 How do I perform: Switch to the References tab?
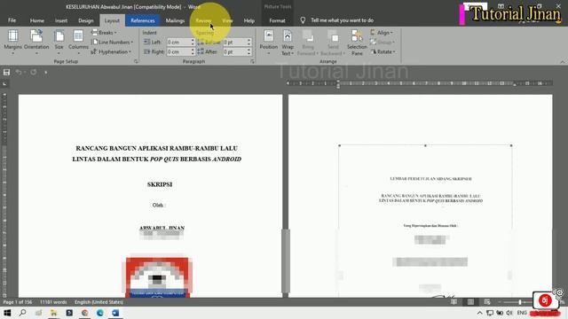[143, 20]
